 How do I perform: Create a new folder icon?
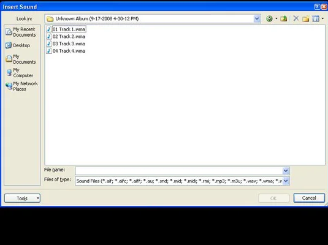click(x=305, y=19)
